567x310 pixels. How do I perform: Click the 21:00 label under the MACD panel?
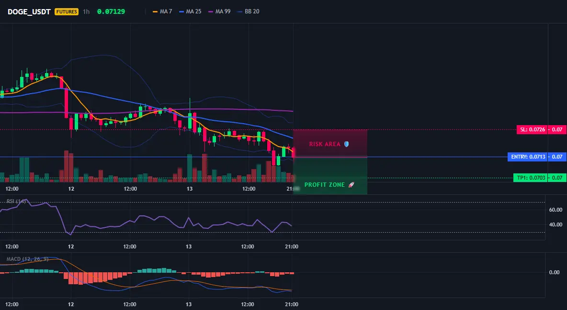pyautogui.click(x=292, y=304)
